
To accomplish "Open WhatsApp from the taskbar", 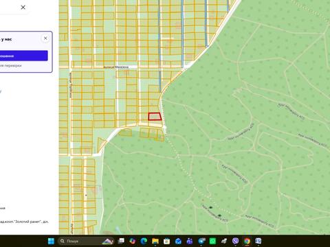I will (x=212, y=241).
